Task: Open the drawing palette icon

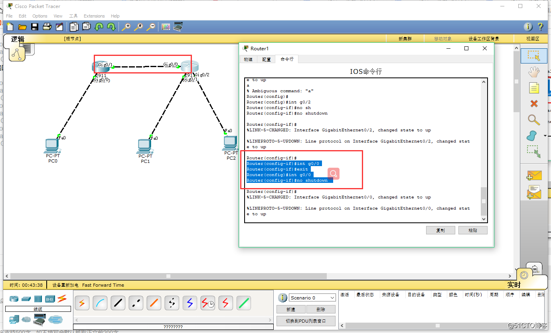Action: (166, 27)
